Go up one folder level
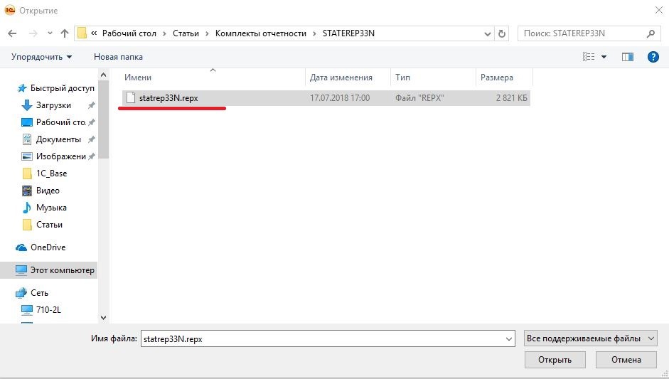 click(65, 33)
